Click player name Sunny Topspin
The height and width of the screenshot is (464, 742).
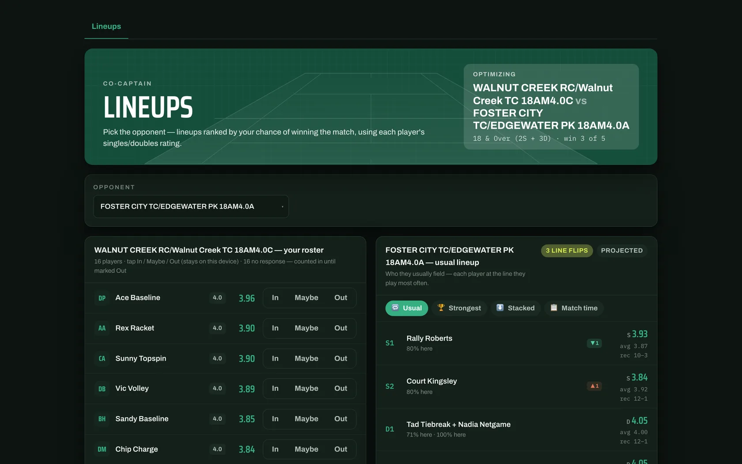[141, 358]
